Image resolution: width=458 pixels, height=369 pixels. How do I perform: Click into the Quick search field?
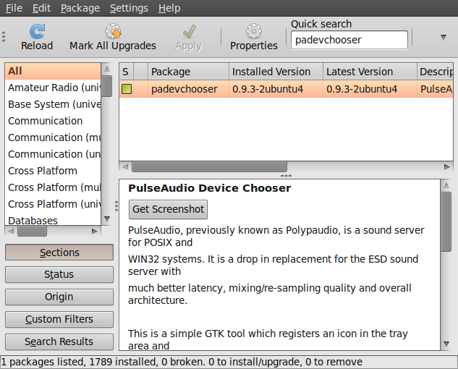[349, 40]
